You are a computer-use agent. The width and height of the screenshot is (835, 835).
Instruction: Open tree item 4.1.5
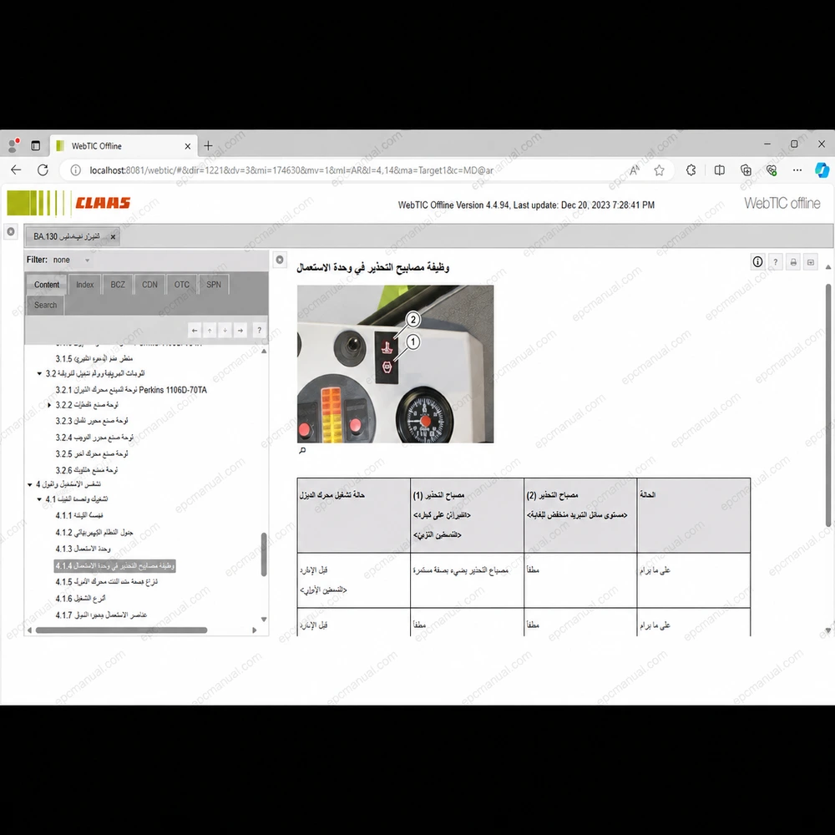[x=107, y=581]
